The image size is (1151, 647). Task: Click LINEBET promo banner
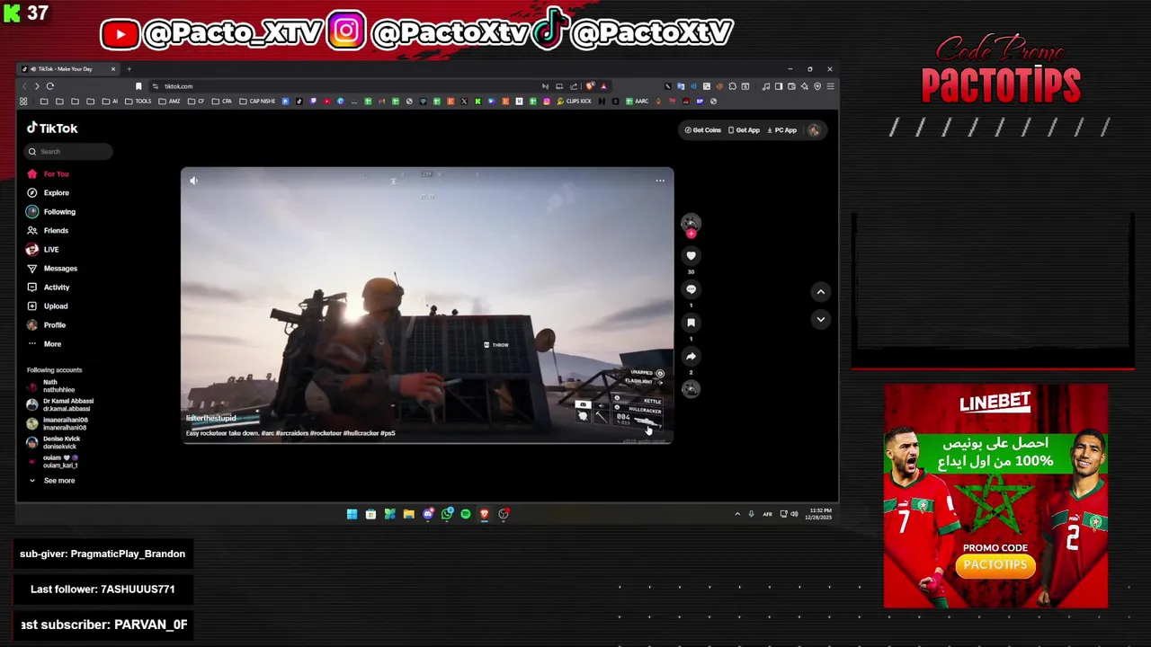click(995, 496)
